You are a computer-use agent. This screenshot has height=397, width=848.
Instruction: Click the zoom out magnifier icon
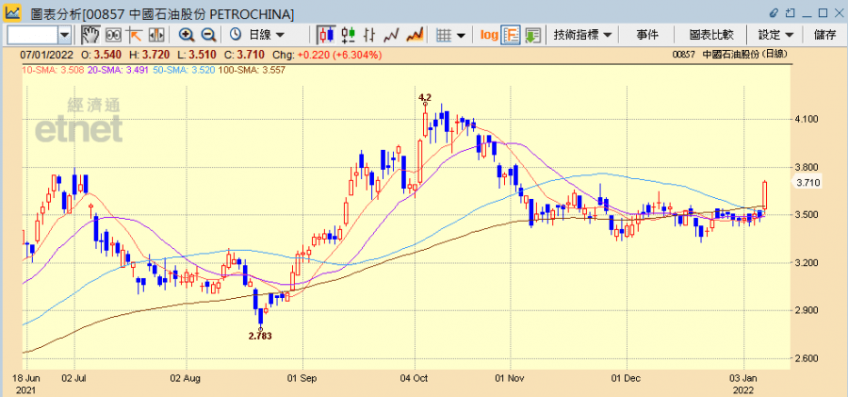207,35
